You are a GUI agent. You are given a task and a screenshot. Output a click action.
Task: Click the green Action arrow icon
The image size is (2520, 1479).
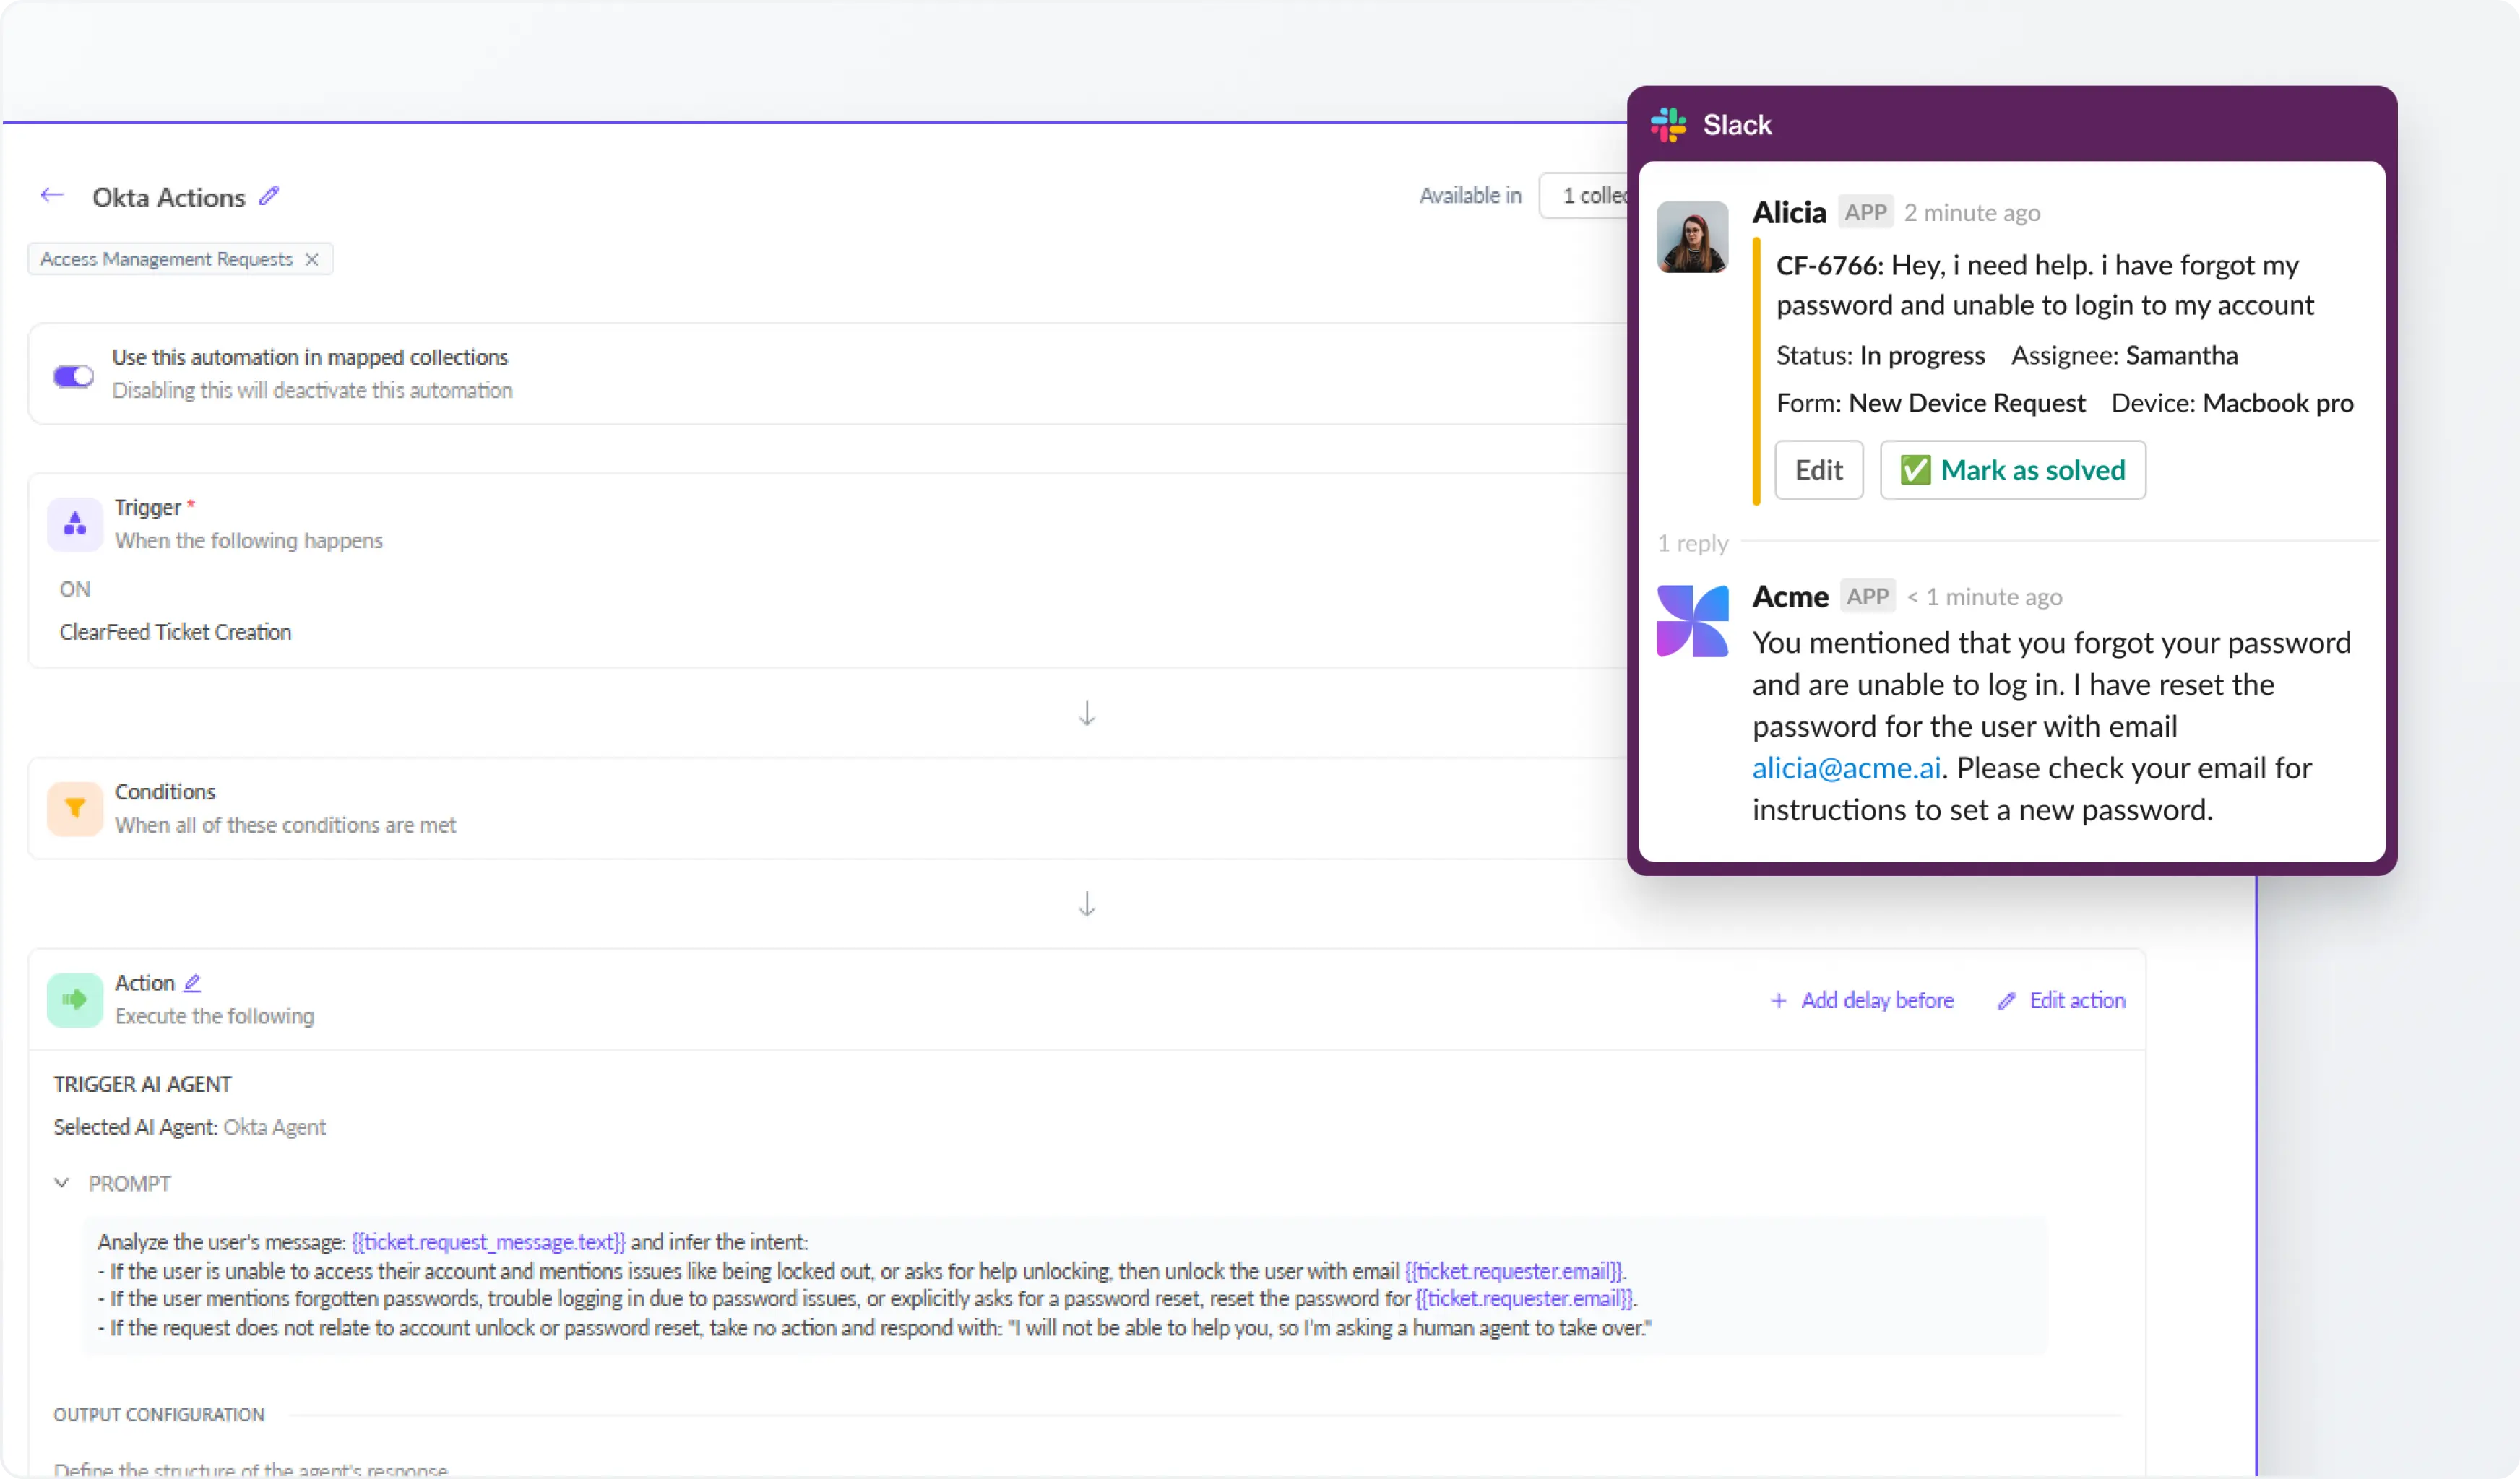click(75, 999)
